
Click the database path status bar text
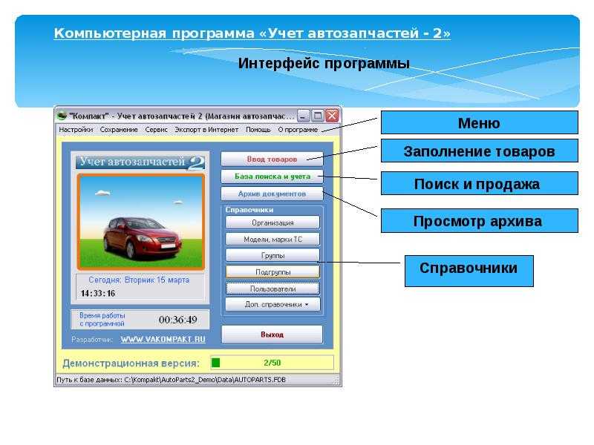click(171, 380)
